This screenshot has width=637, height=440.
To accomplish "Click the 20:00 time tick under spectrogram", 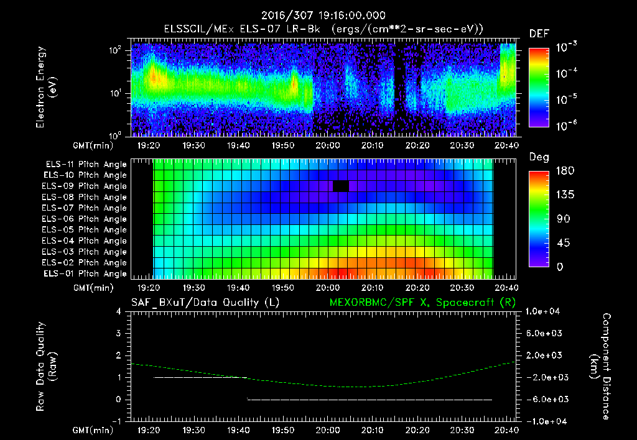I will coord(327,145).
